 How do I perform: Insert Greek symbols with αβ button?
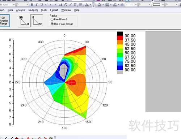point(60,5)
